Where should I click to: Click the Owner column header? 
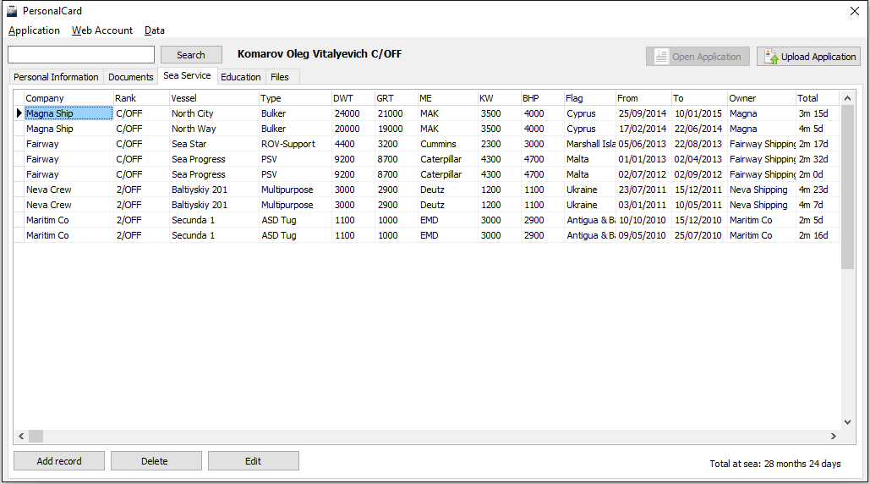click(x=761, y=98)
